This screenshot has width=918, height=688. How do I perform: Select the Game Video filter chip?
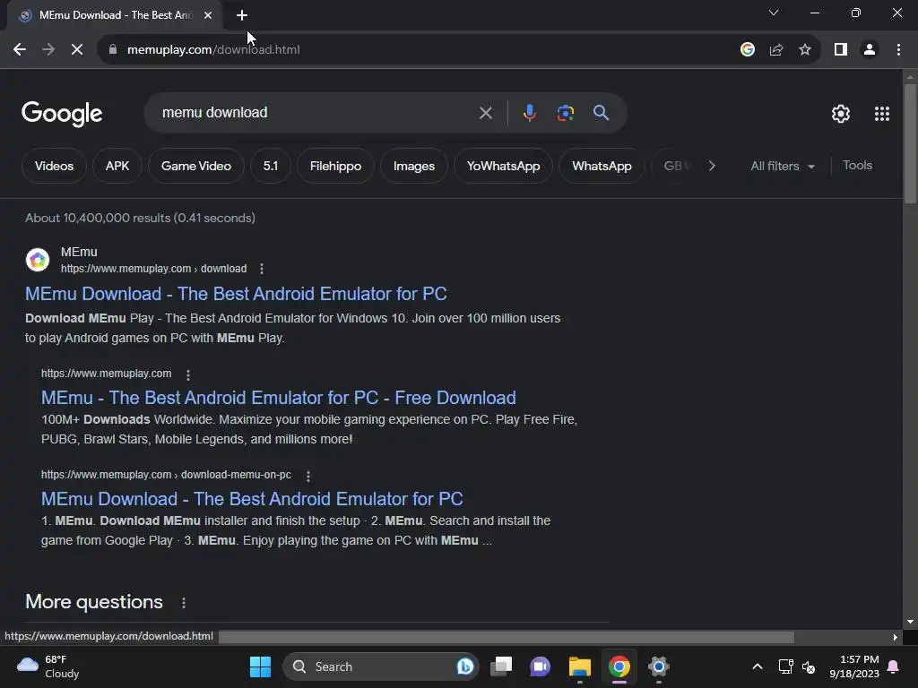(x=196, y=166)
